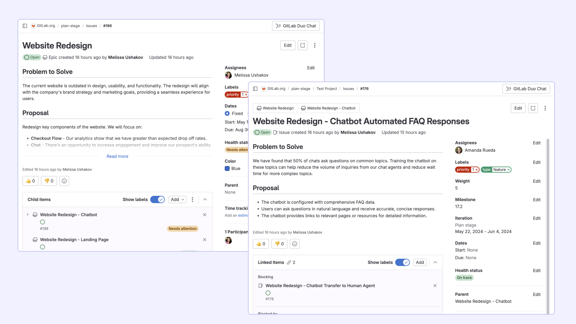Click the Blue color swatch
The width and height of the screenshot is (576, 324).
[x=227, y=168]
